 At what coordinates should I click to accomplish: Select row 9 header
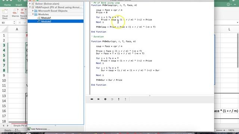click(4, 75)
